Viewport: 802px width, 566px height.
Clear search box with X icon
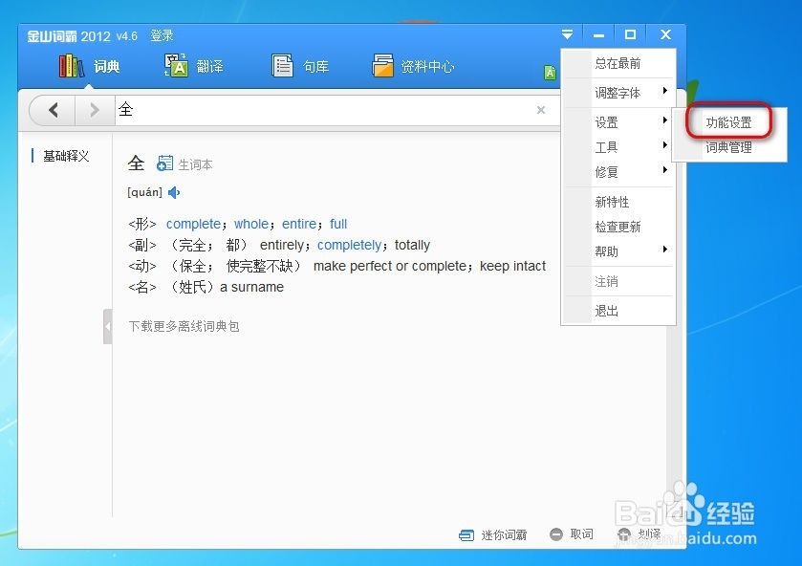point(541,109)
